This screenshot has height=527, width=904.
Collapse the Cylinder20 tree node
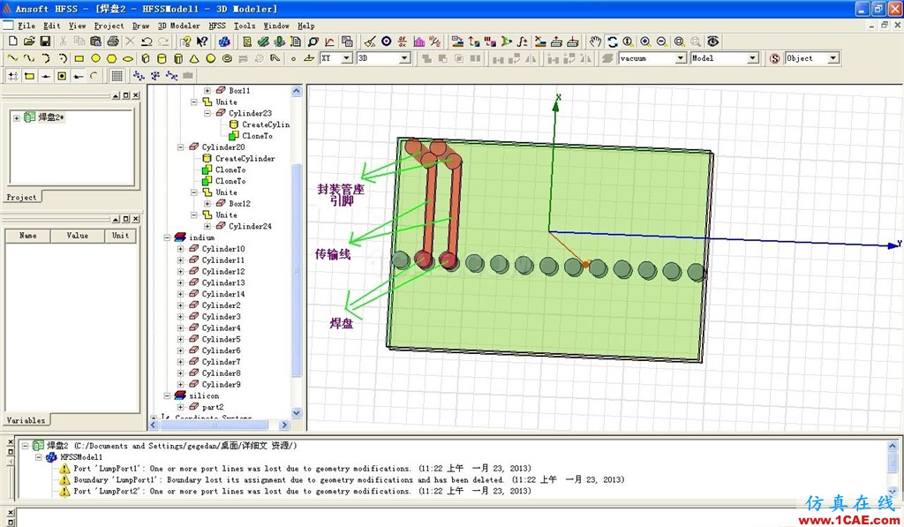pyautogui.click(x=180, y=147)
